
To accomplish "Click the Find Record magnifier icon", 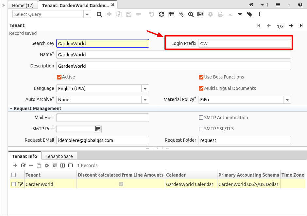I will 99,14.
